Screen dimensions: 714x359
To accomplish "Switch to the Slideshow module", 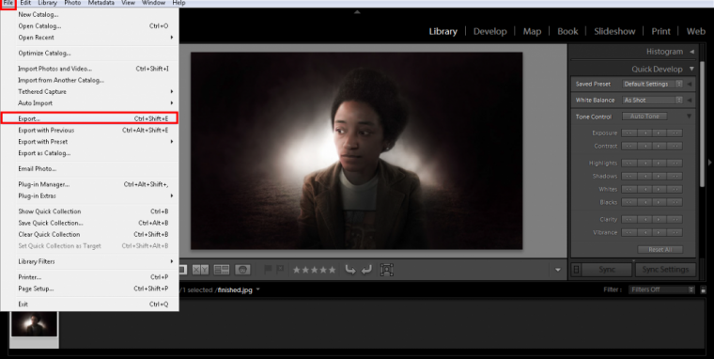I will click(x=614, y=31).
